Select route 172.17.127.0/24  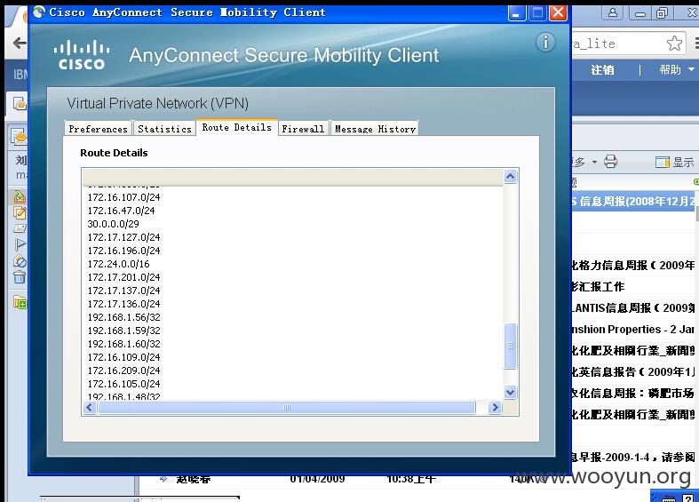(123, 237)
